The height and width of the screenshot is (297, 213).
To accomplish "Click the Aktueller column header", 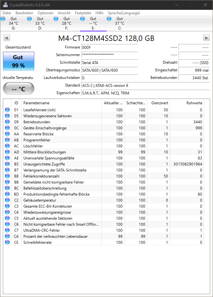I will (x=113, y=103).
